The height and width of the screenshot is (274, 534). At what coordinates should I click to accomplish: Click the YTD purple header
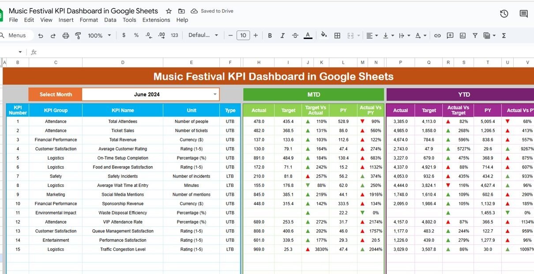click(460, 95)
